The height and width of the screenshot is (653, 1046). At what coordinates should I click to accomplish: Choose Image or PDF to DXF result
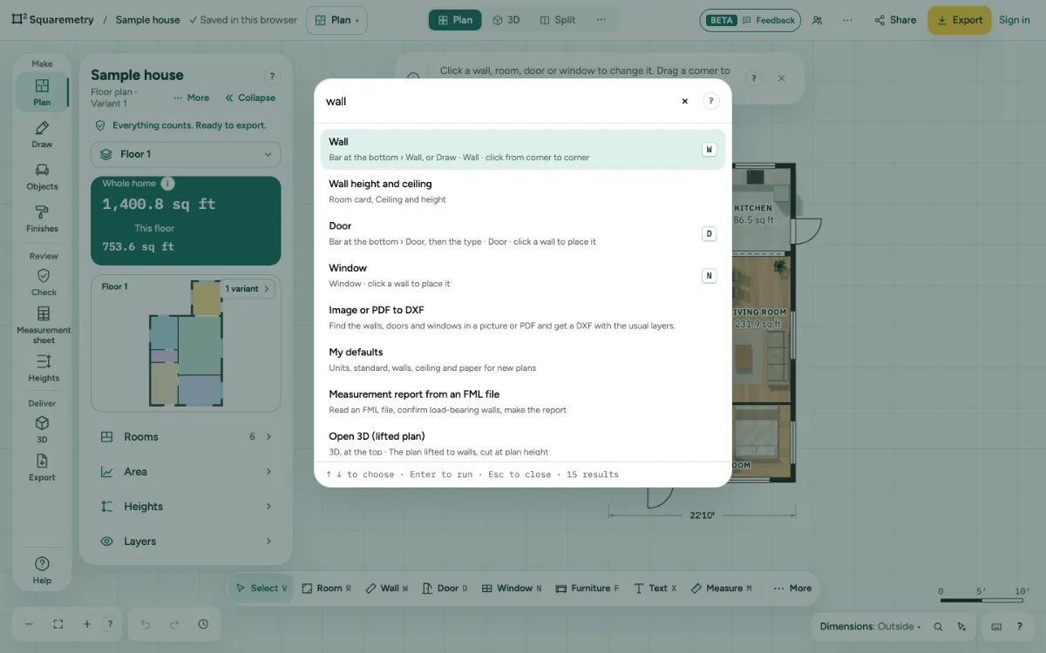523,318
